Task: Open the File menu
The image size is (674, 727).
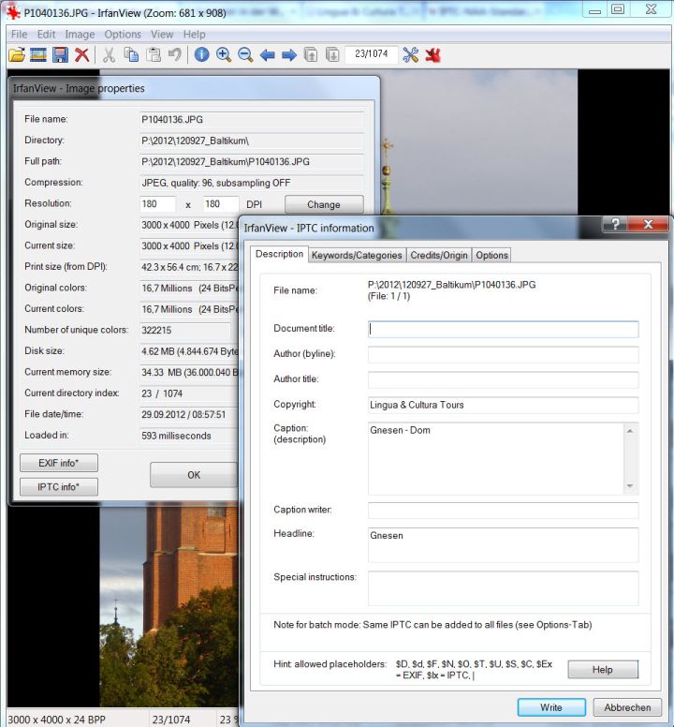Action: [x=19, y=35]
